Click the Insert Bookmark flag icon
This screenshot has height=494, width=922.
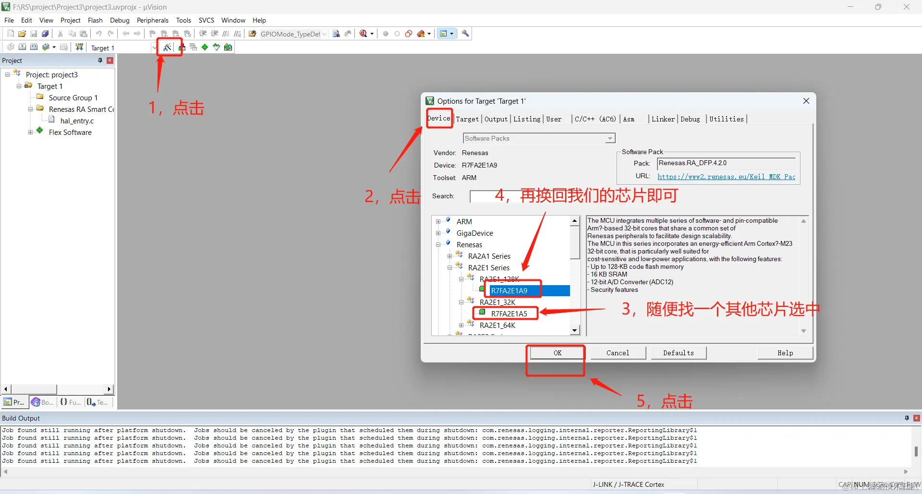152,34
